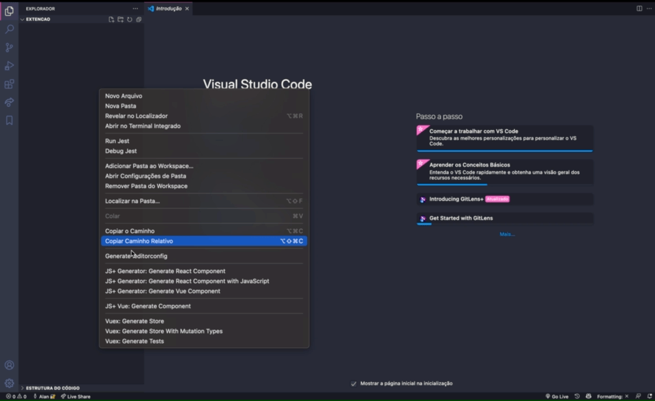Viewport: 655px width, 401px height.
Task: Select Abrir no Terminal Integrado
Action: point(204,126)
